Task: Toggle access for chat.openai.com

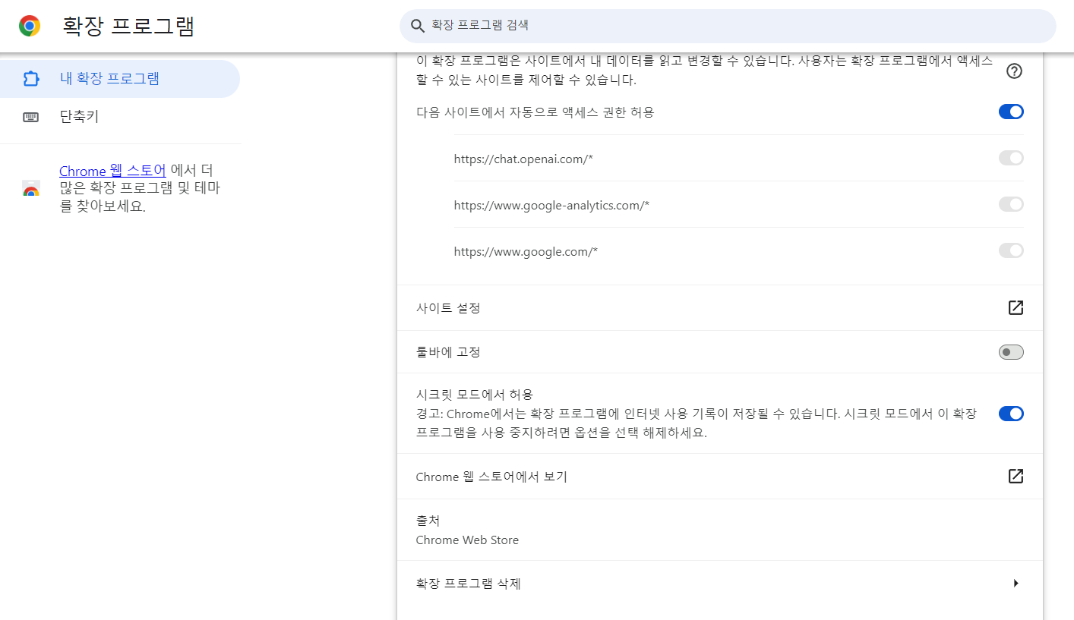Action: 1011,158
